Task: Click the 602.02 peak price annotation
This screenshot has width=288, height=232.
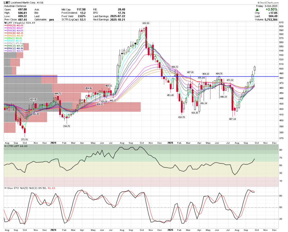Action: point(145,23)
